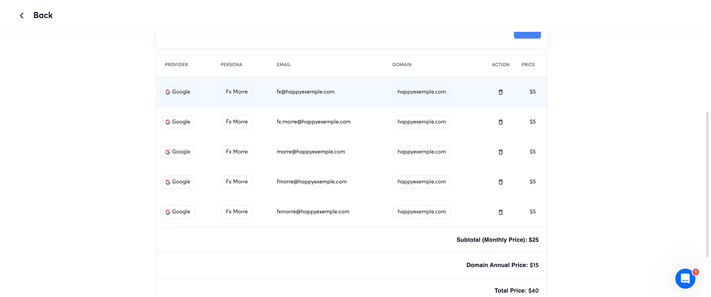Click the happyexemple.com domain chip in first row
Image resolution: width=711 pixels, height=297 pixels.
pos(421,92)
